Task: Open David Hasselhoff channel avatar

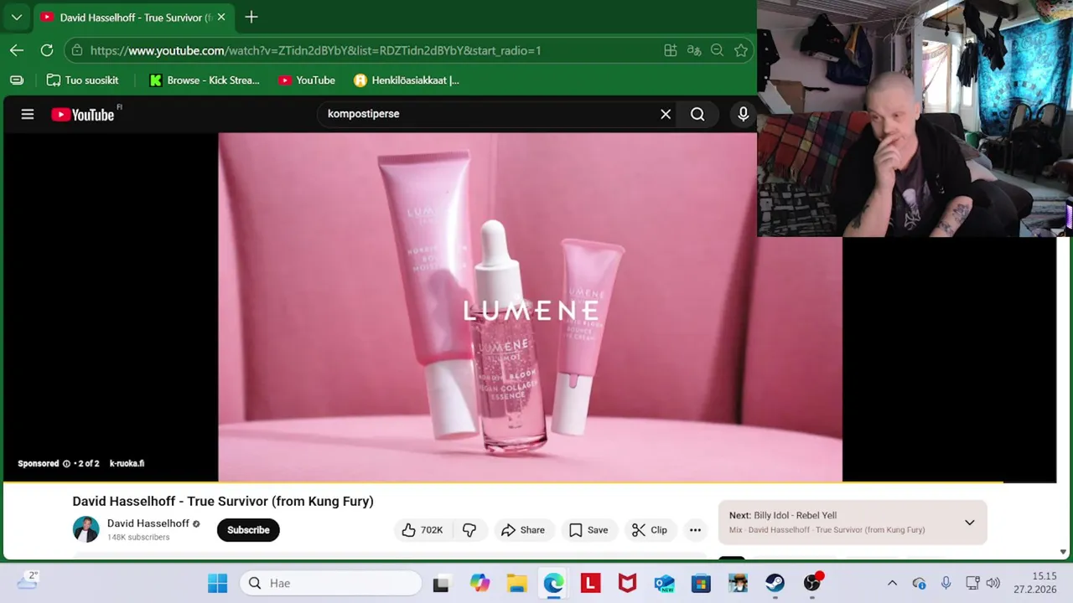Action: point(86,529)
